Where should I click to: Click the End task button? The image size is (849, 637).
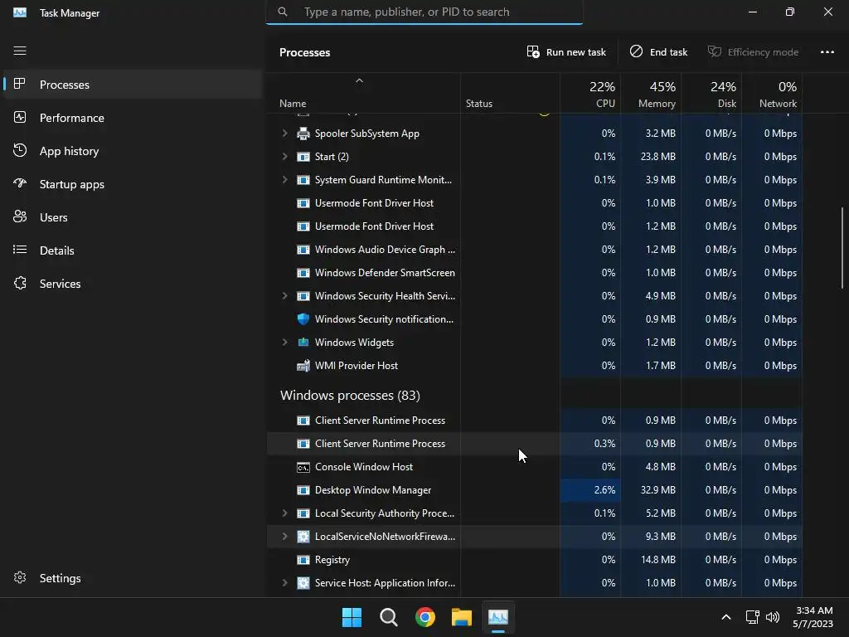tap(658, 52)
